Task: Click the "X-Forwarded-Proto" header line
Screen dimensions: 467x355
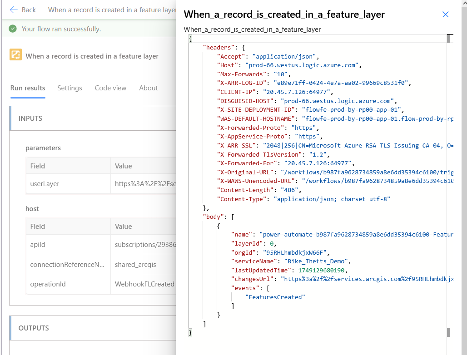Action: coord(268,128)
